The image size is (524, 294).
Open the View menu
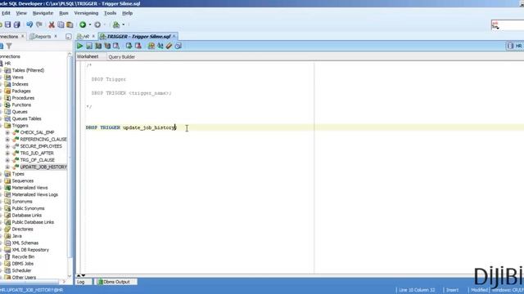(21, 13)
